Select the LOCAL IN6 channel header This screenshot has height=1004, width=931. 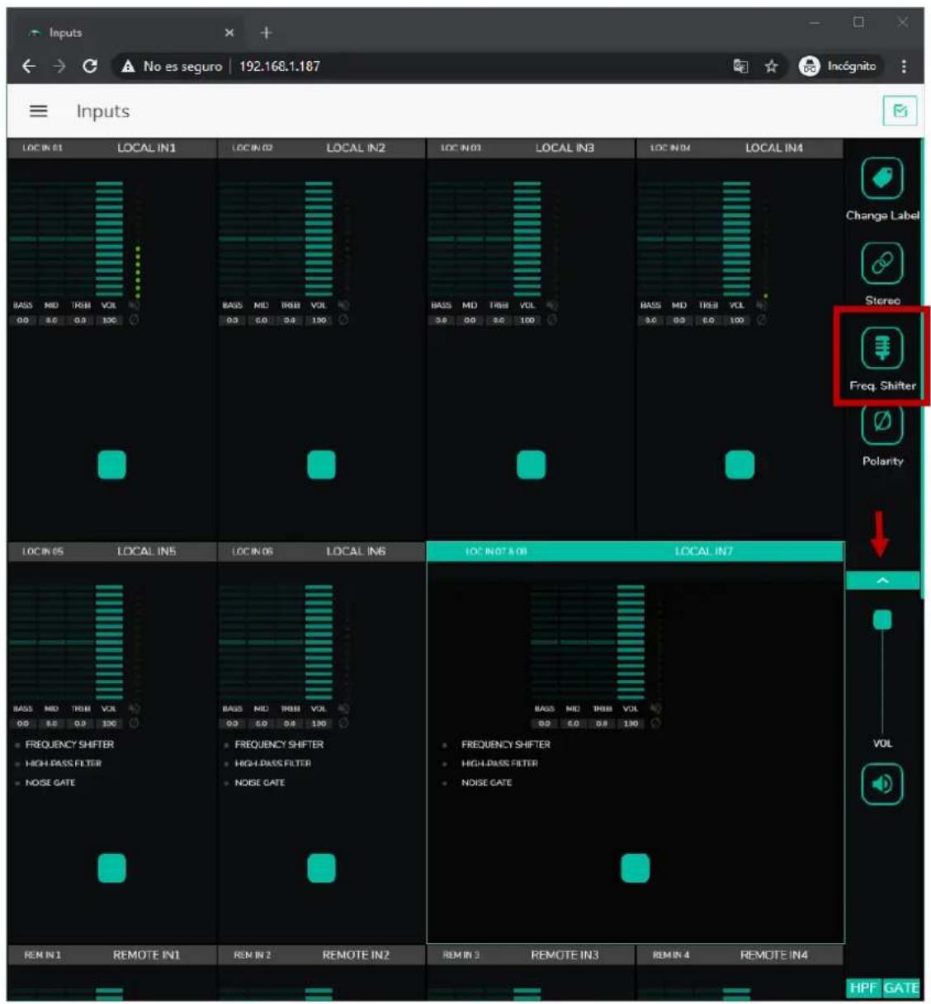pyautogui.click(x=321, y=551)
